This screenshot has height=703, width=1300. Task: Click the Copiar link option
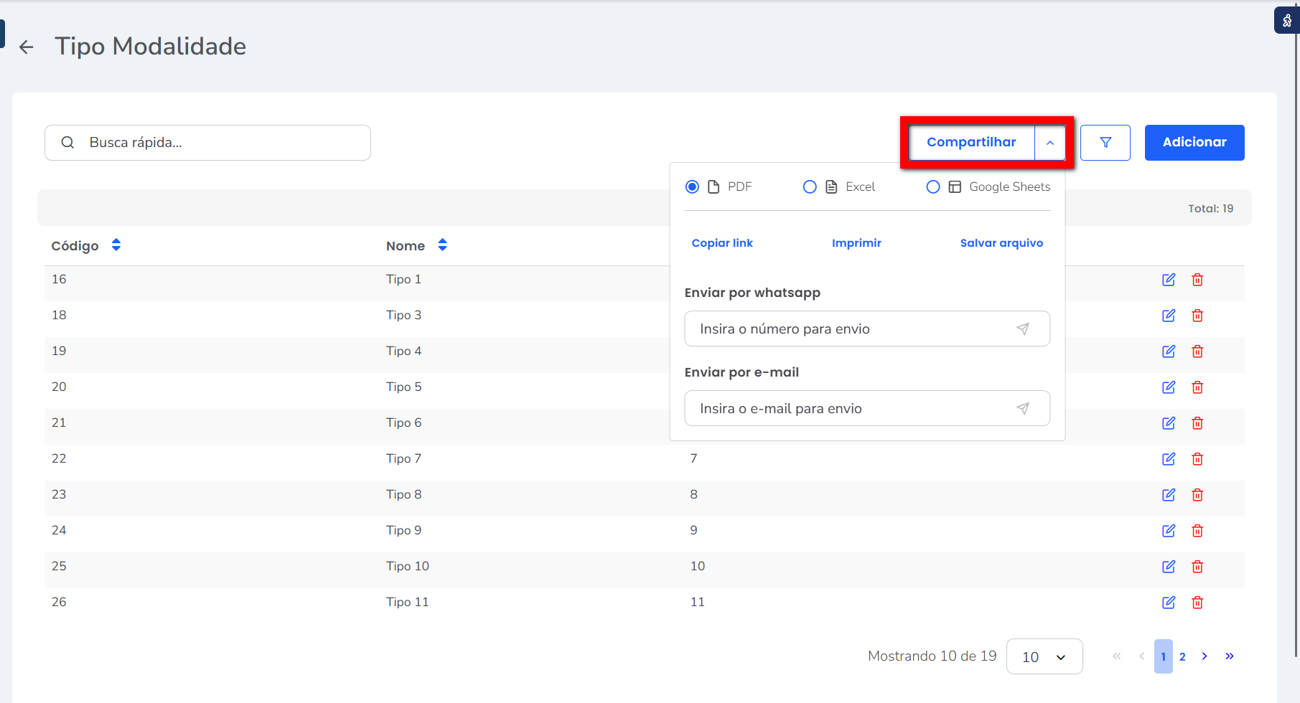tap(721, 243)
